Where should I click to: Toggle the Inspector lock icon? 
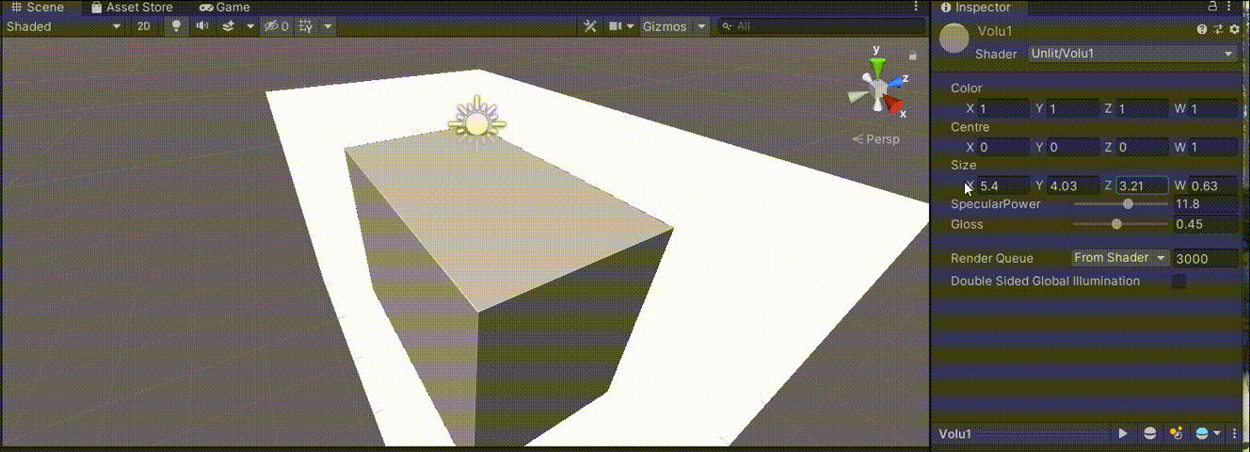pyautogui.click(x=1212, y=7)
